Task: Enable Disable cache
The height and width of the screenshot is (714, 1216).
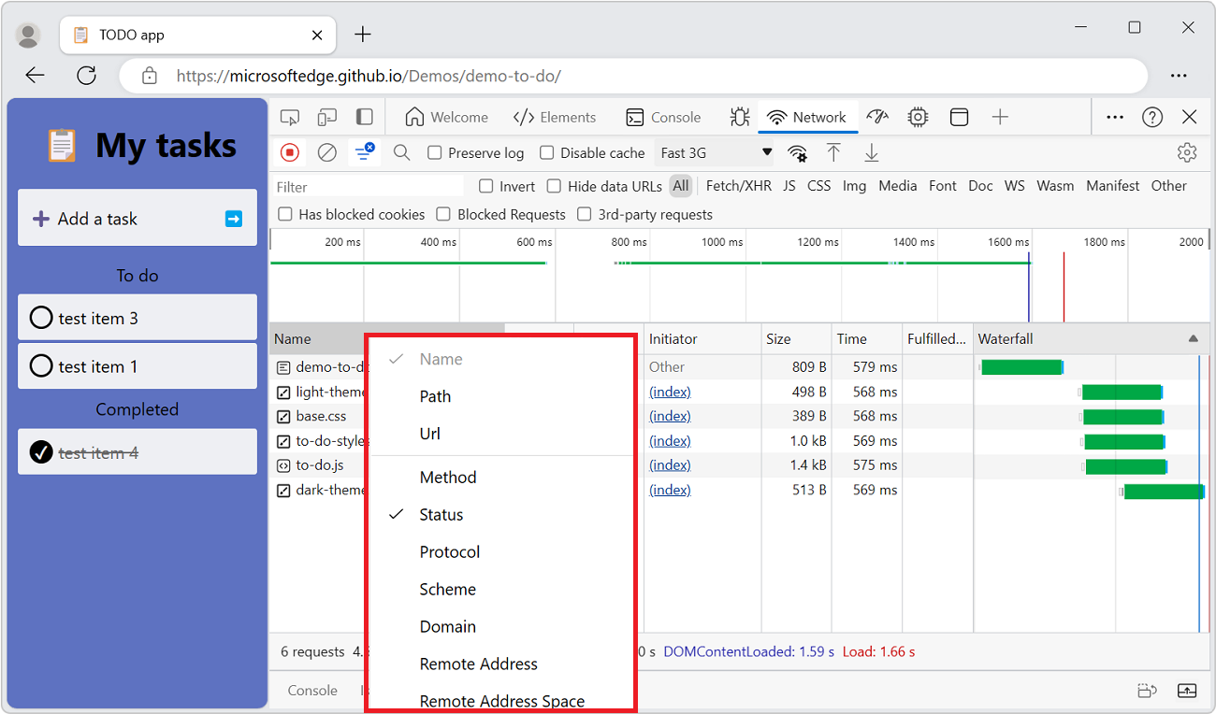Action: 547,152
